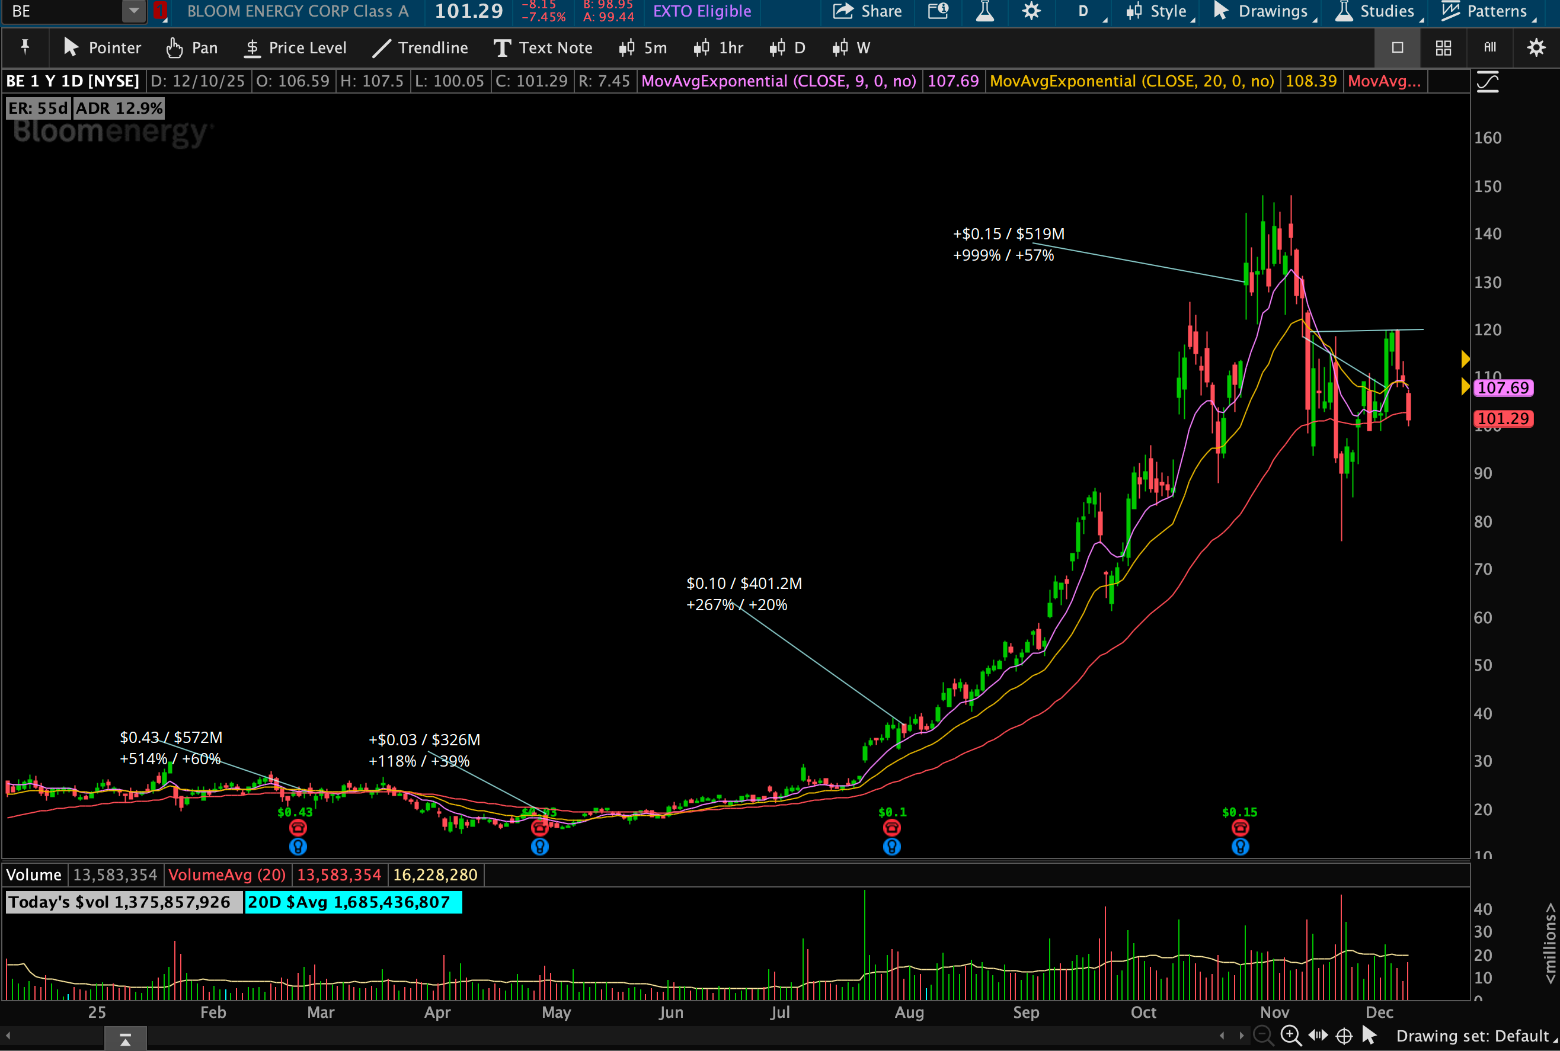1560x1051 pixels.
Task: Switch to single chart layout view
Action: click(1397, 47)
